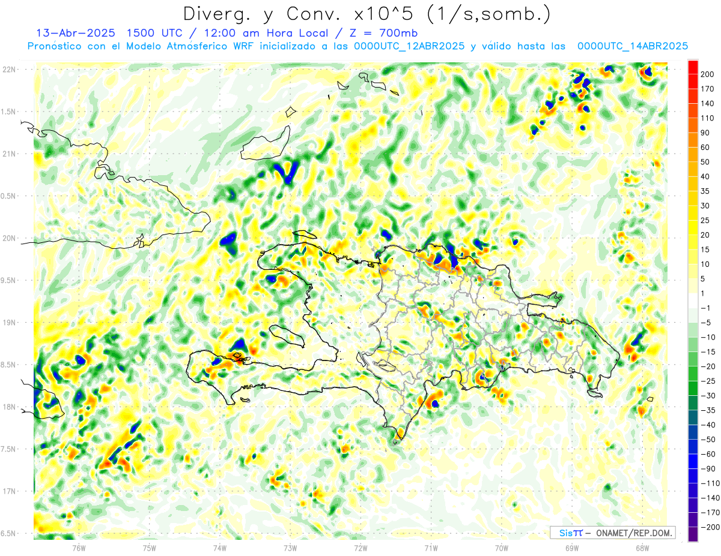
Task: Click the red color band above 200
Action: point(693,67)
